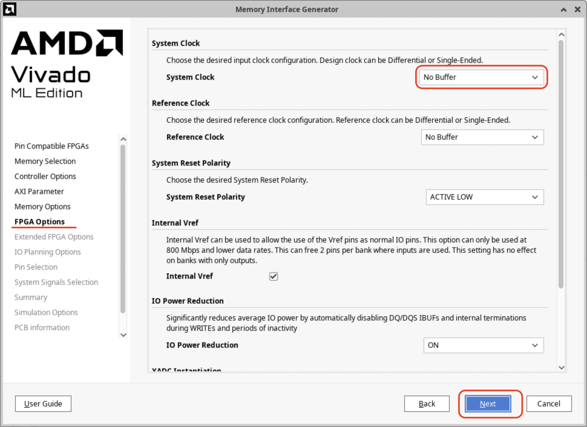
Task: Click the Back button
Action: (x=427, y=404)
